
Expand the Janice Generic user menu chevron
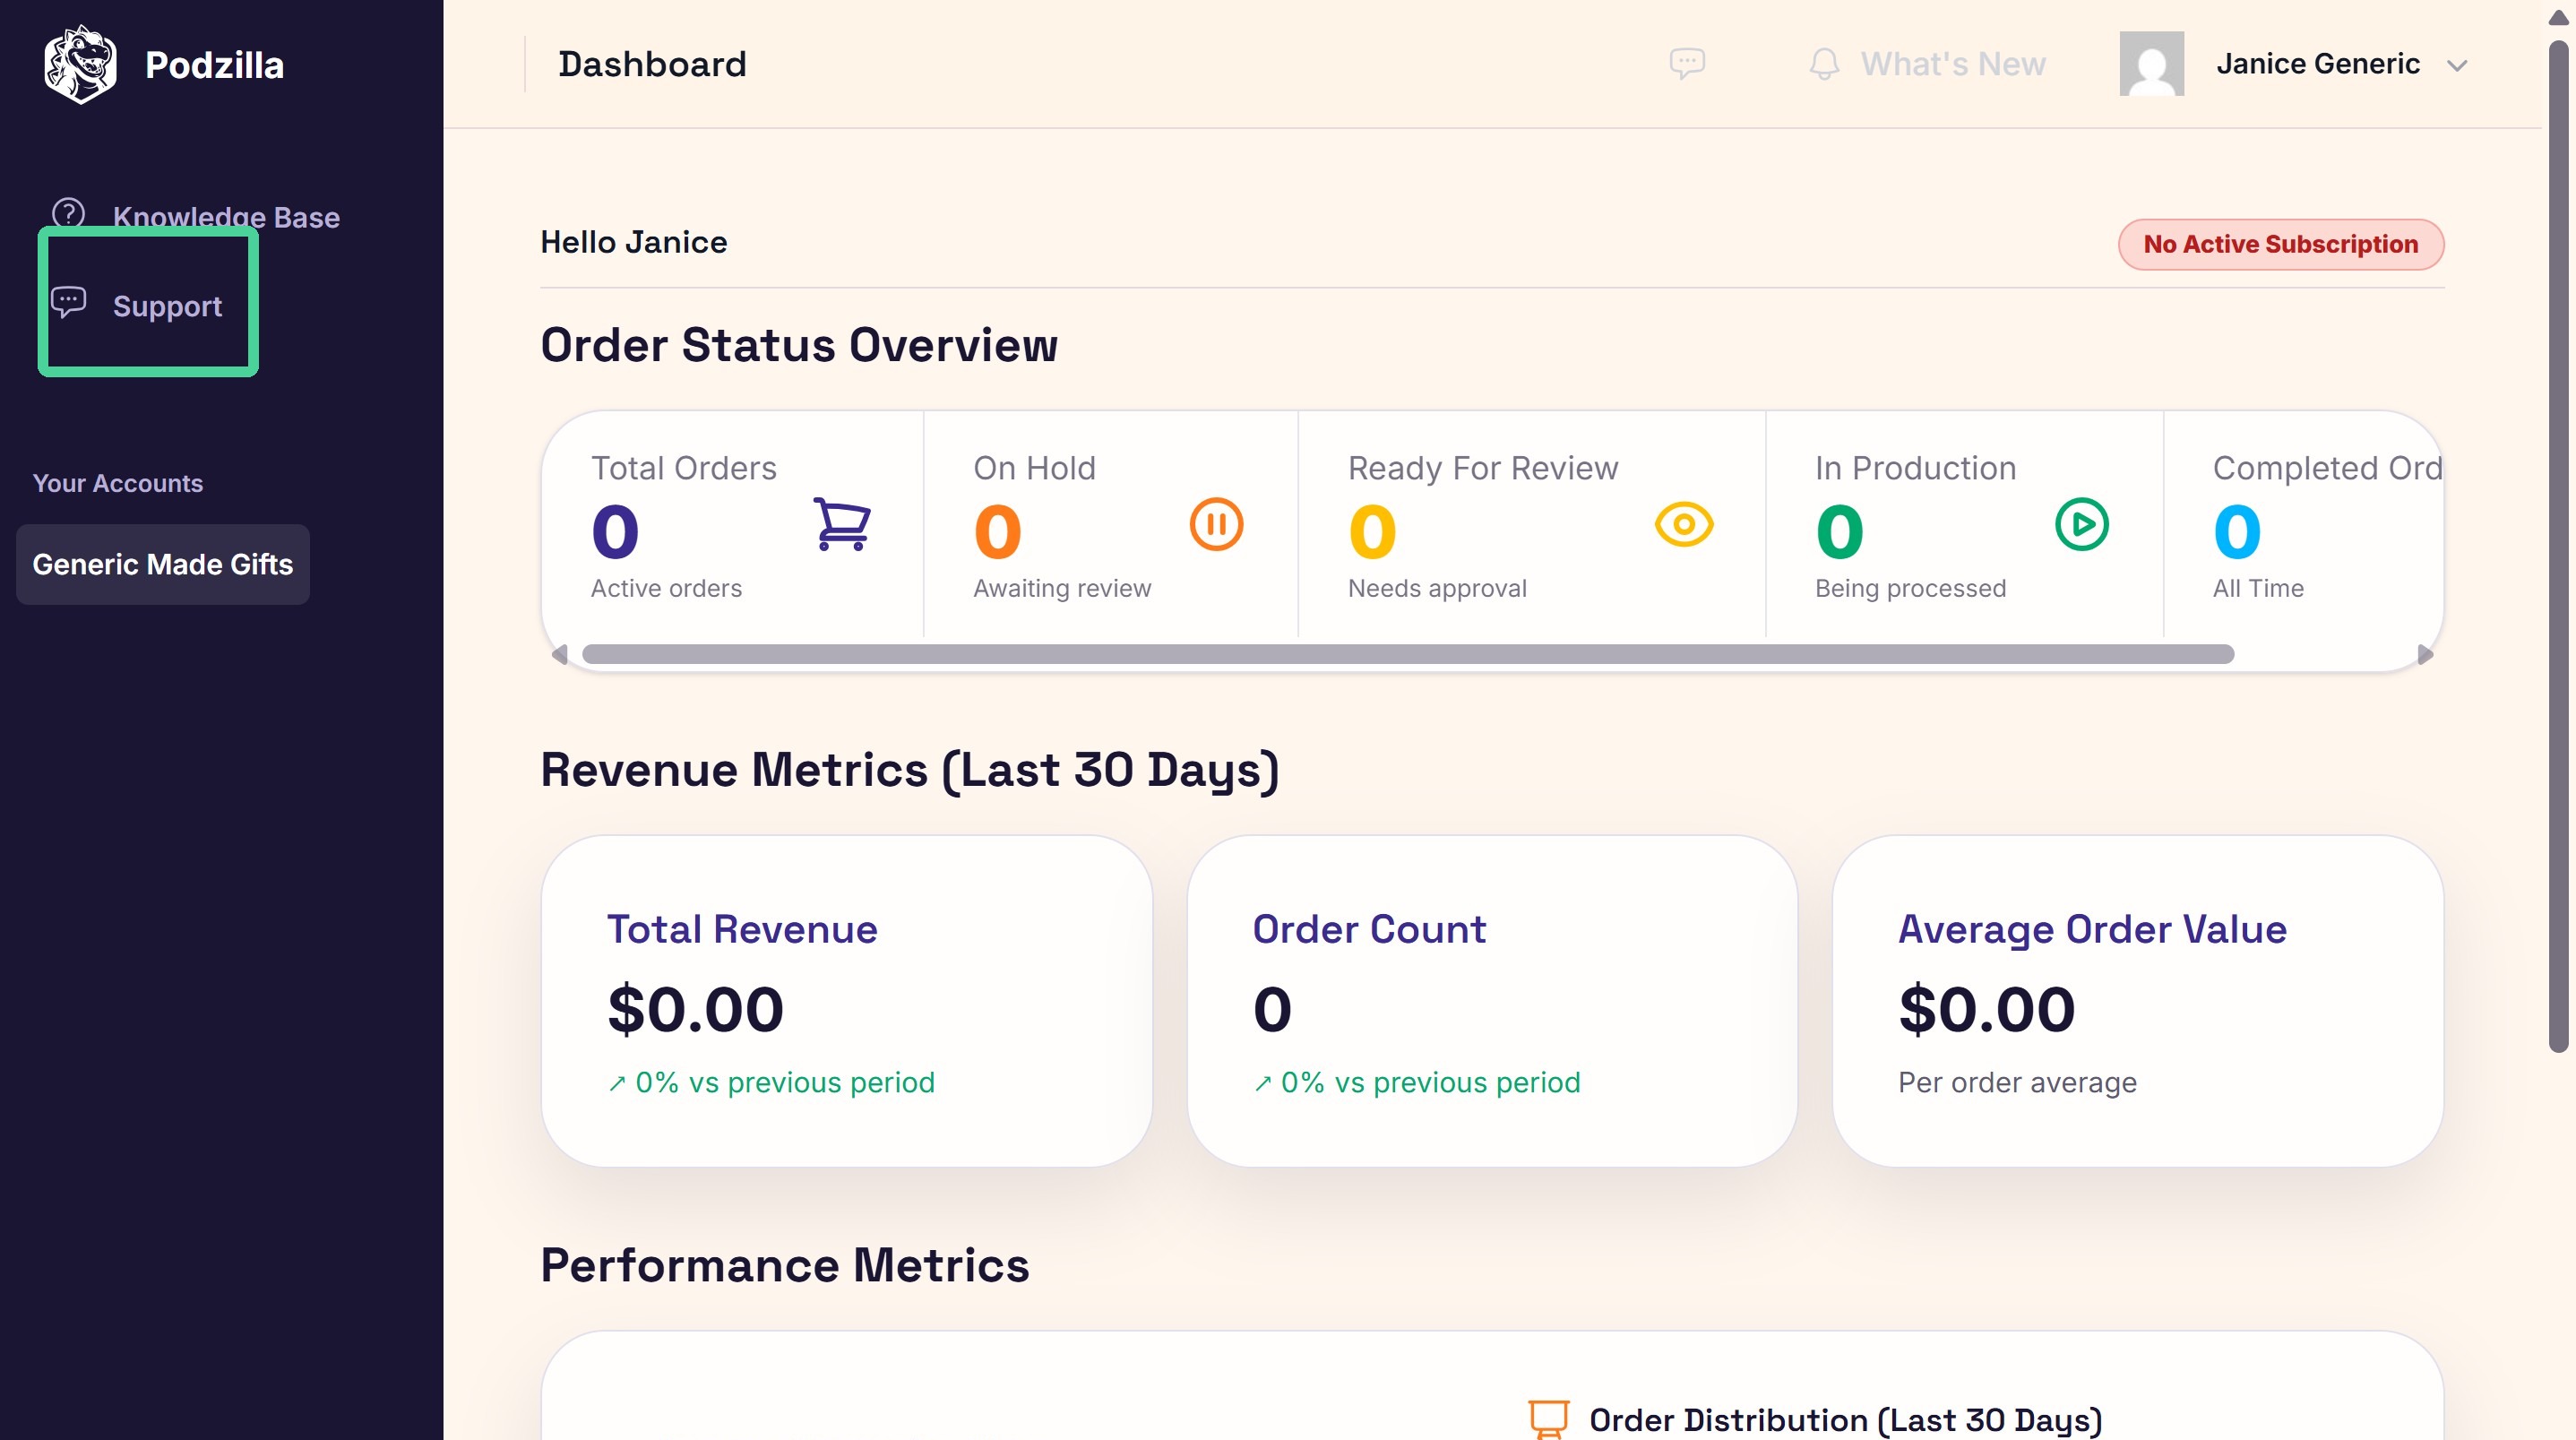2457,66
